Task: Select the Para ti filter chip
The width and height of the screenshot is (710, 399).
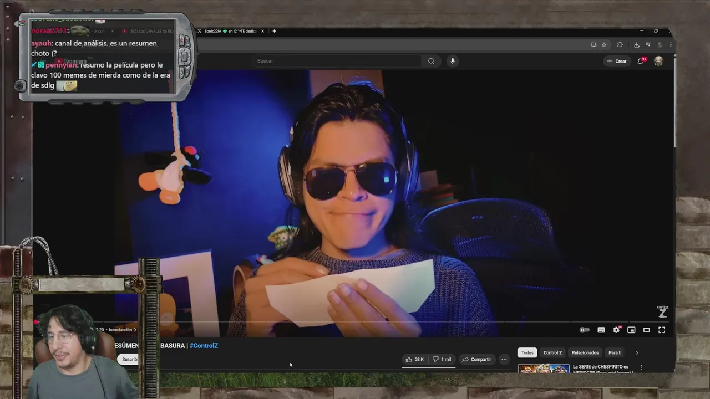Action: tap(615, 352)
